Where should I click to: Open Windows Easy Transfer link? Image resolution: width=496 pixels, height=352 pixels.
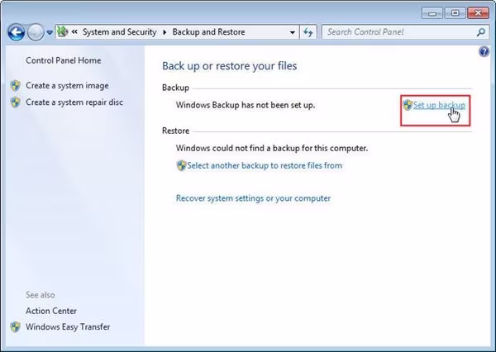[x=68, y=327]
